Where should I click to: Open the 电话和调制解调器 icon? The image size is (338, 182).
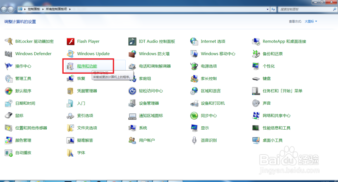tap(132, 66)
